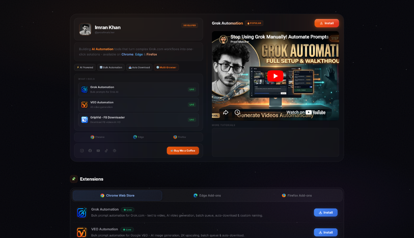Click the 'MORE TUTORIALS' label

(223, 125)
